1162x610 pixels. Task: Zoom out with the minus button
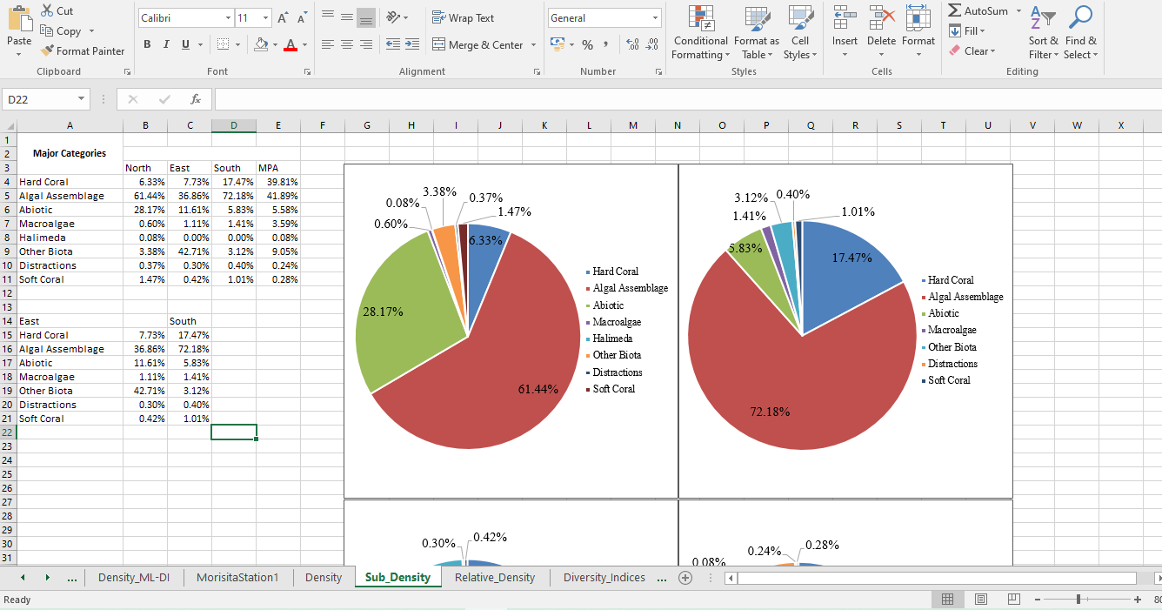[x=1038, y=600]
